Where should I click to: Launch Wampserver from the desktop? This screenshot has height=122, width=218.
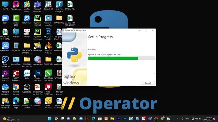[x=16, y=5]
